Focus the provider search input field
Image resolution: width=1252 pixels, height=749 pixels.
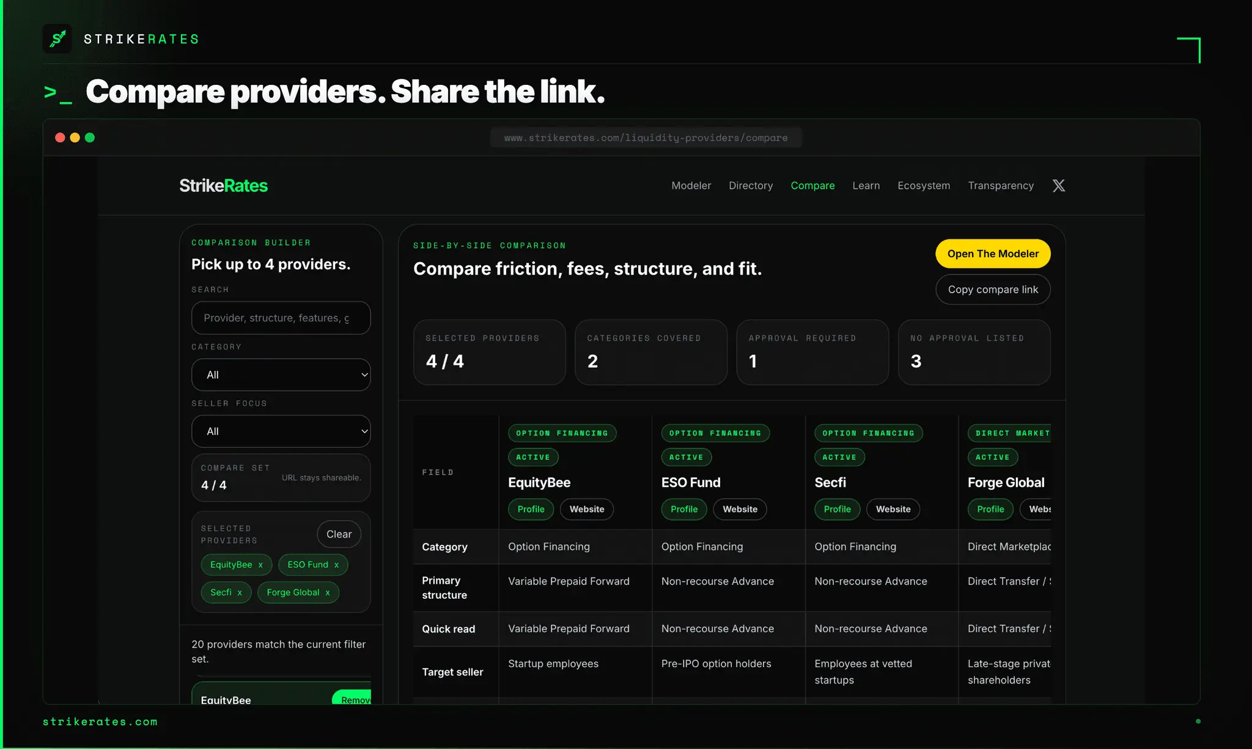[281, 318]
